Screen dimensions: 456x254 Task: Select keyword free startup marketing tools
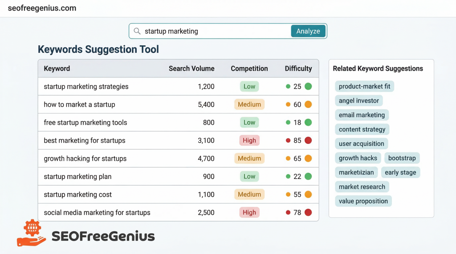tap(85, 123)
